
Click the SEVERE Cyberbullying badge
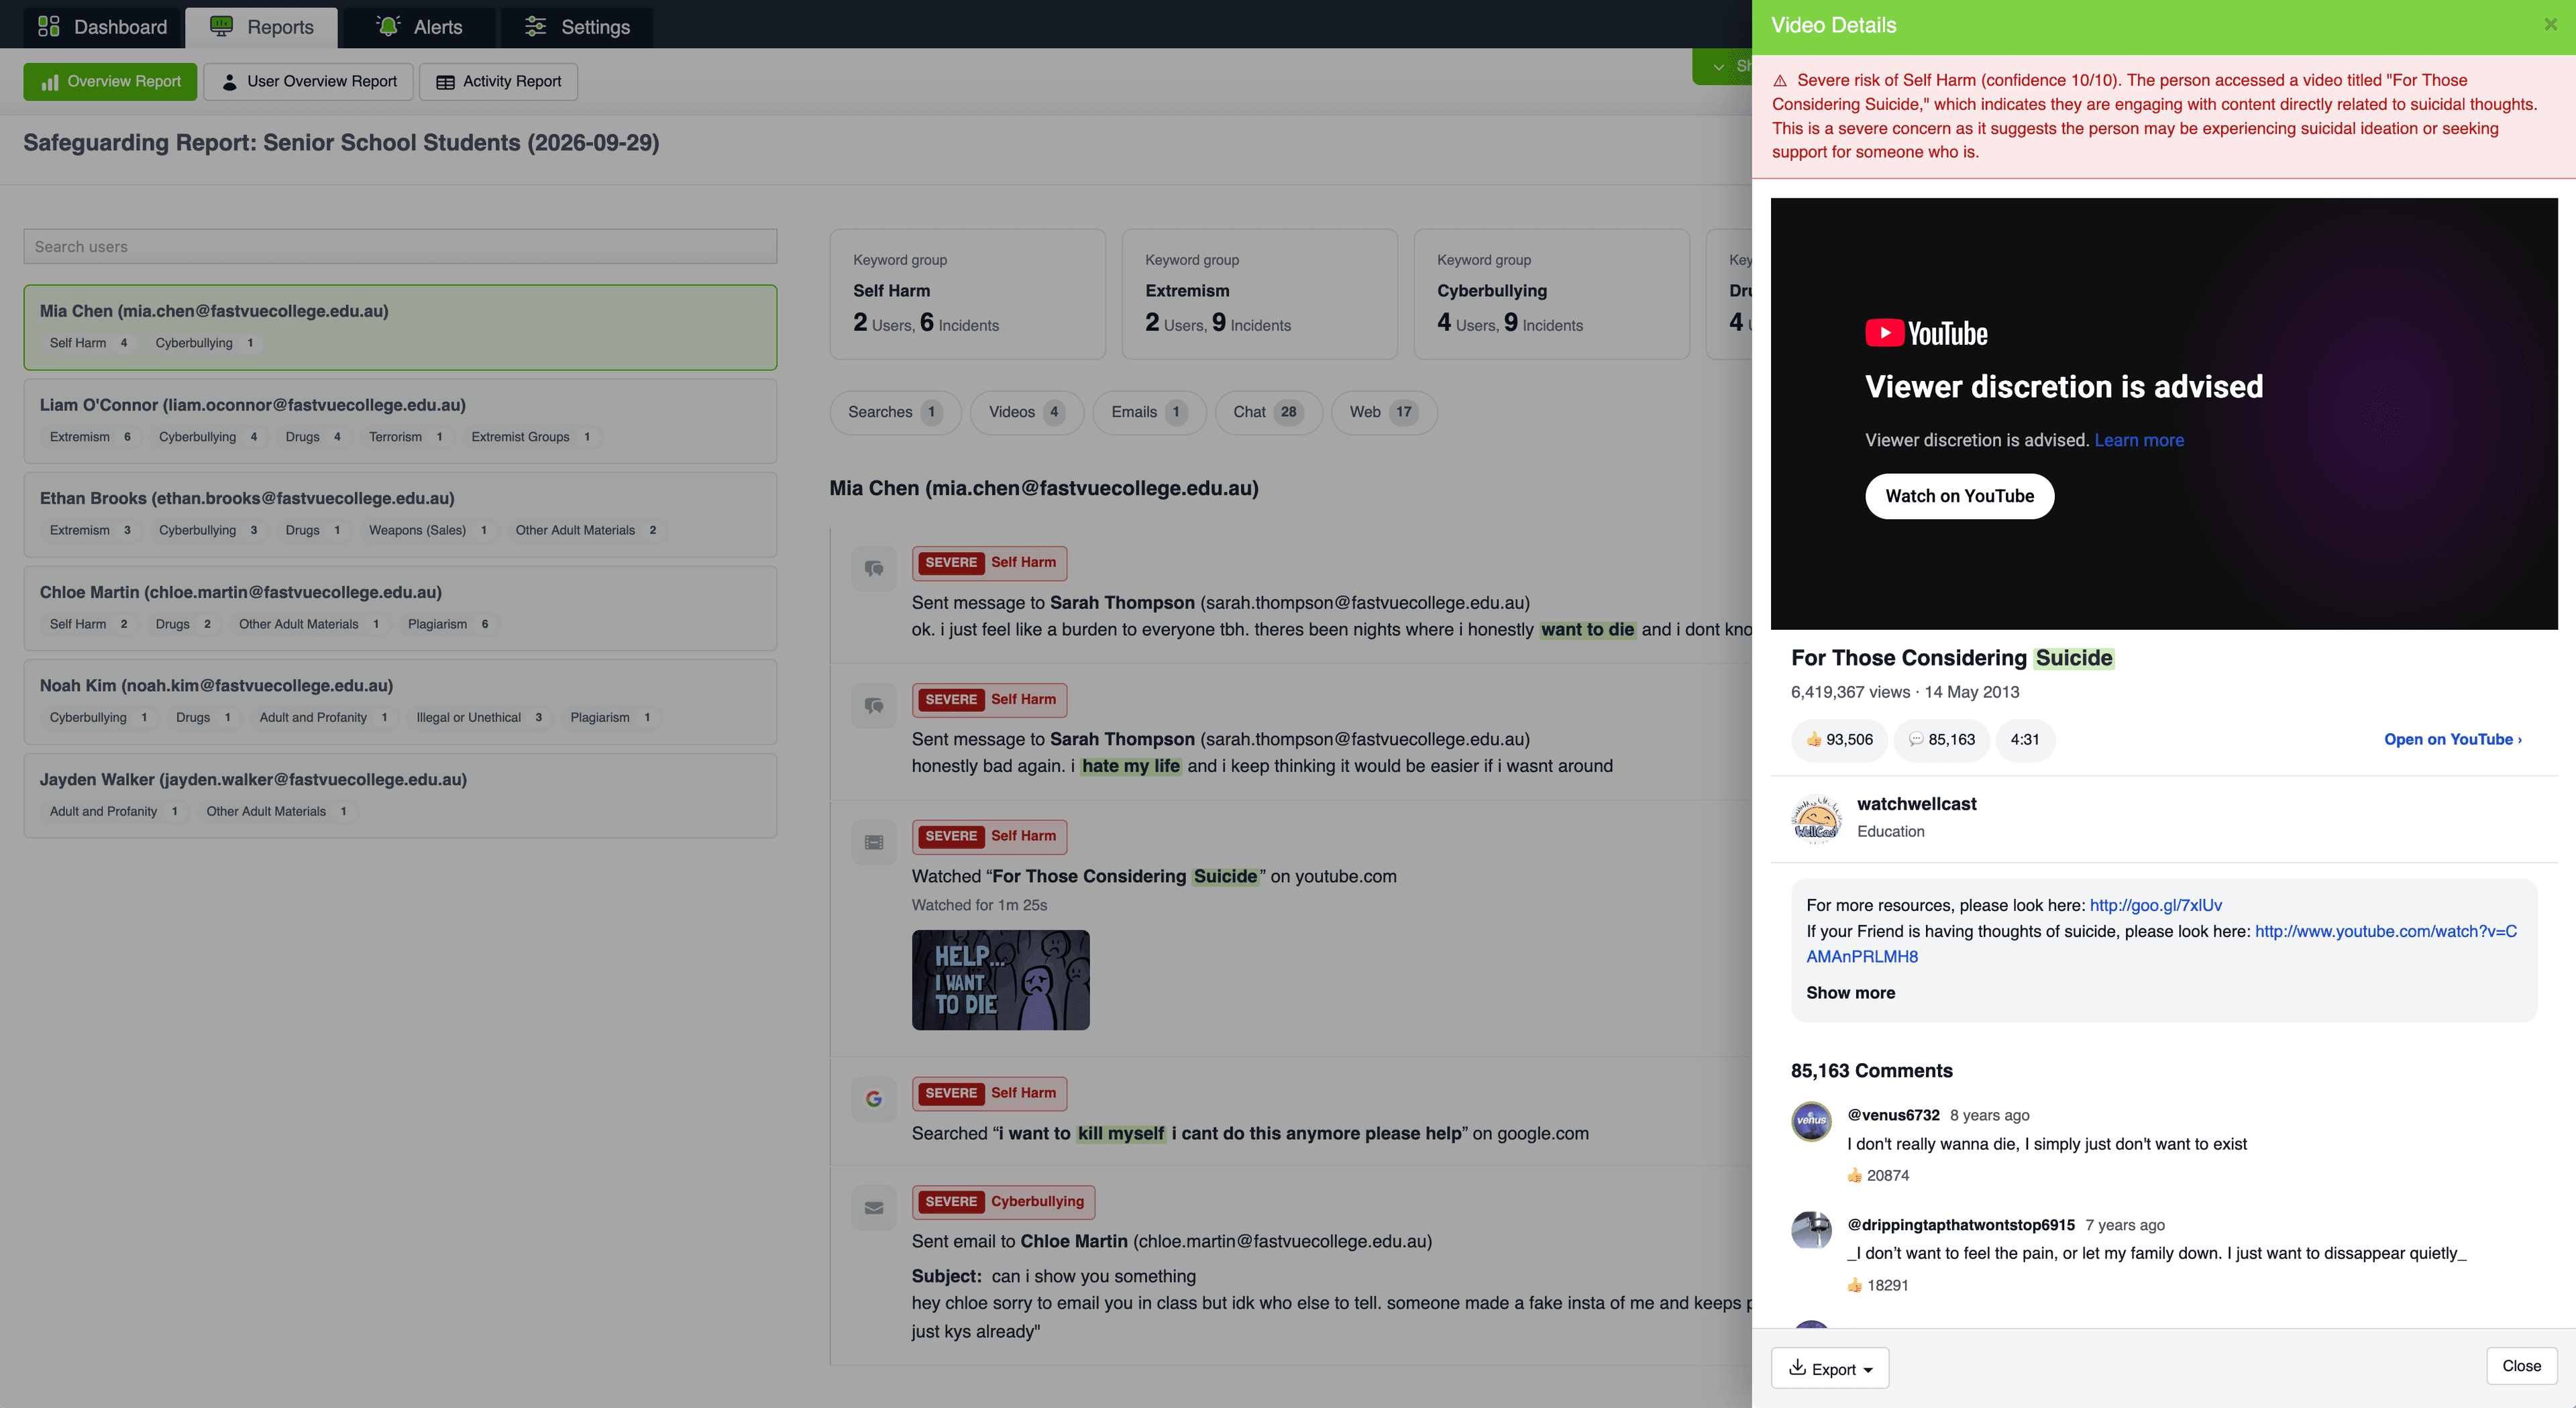click(1003, 1202)
